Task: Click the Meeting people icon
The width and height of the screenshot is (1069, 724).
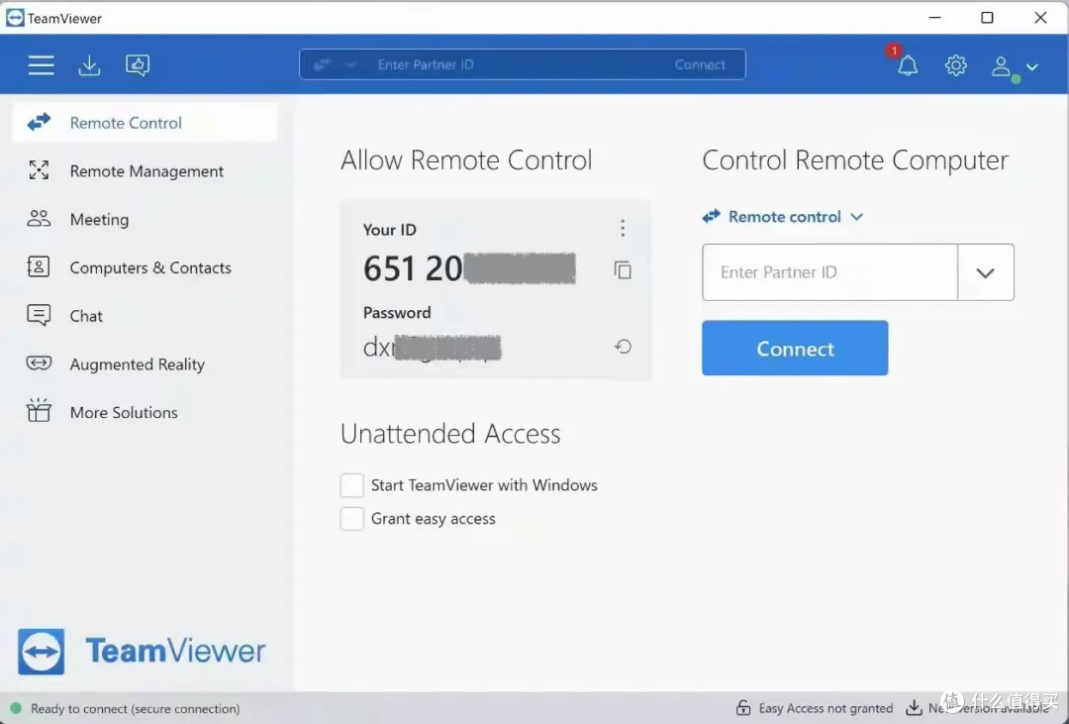Action: click(39, 218)
